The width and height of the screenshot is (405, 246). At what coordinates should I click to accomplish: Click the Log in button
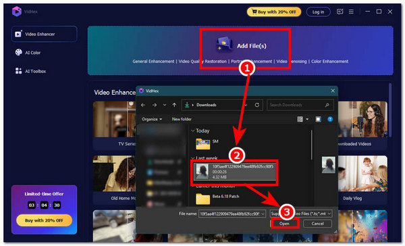pos(318,12)
